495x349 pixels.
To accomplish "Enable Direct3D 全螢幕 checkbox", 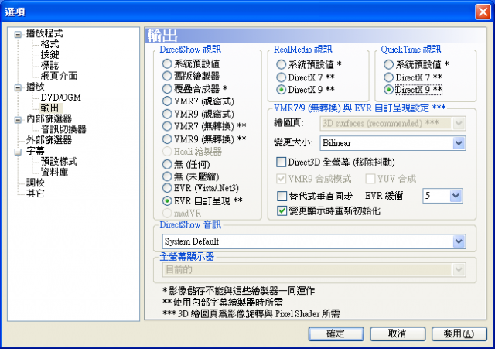I will (281, 163).
